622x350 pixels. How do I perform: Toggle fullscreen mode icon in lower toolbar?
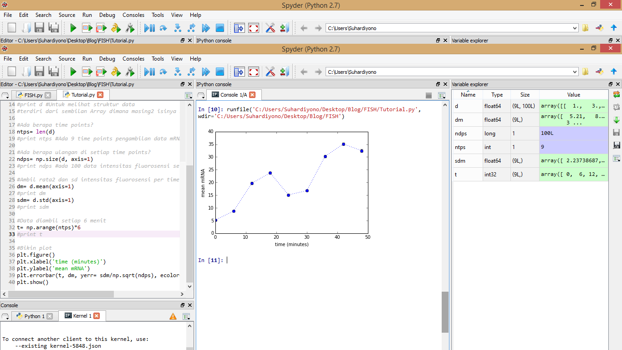254,72
